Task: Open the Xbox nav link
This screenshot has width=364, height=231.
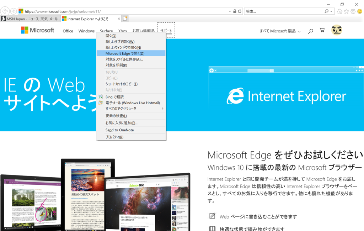Action: (123, 31)
